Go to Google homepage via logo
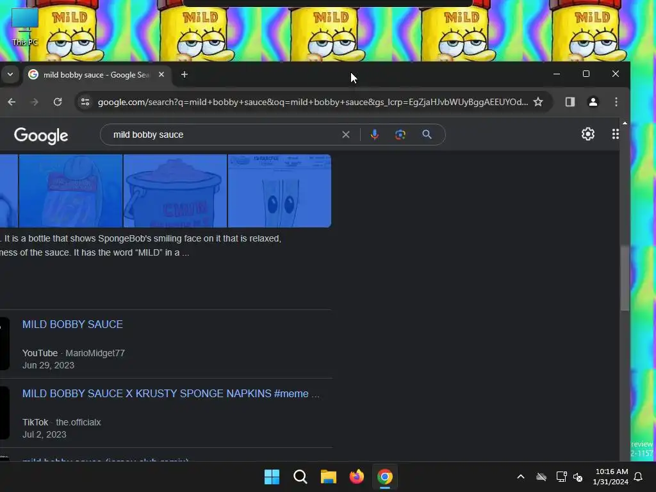The height and width of the screenshot is (492, 656). [41, 135]
